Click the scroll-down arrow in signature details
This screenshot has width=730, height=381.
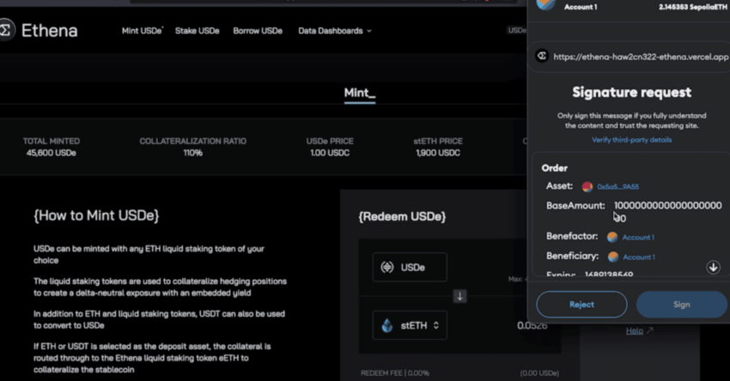(x=713, y=268)
